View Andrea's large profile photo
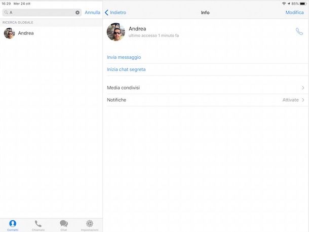Viewport: 309px width, 232px height. 116,32
